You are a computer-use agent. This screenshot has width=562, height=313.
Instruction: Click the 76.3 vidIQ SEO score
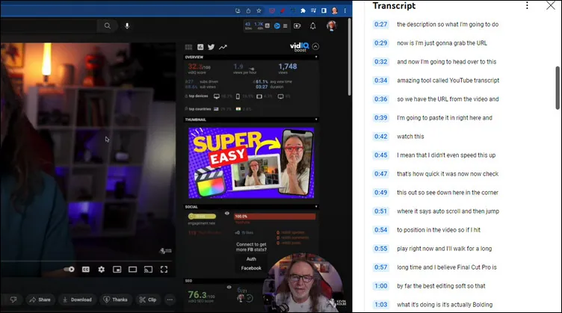201,296
